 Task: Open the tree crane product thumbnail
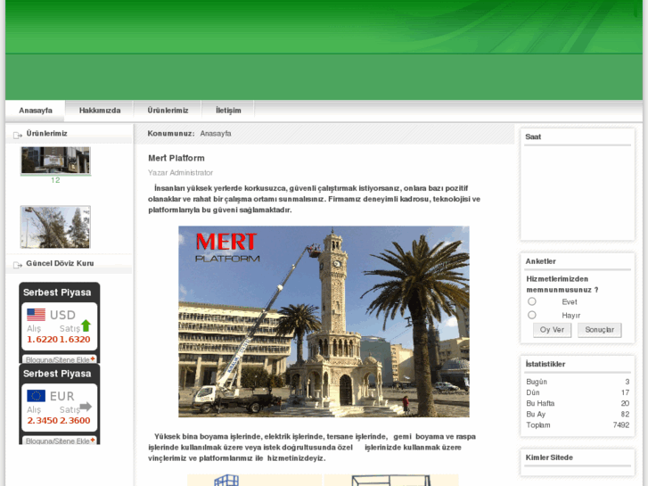click(x=55, y=227)
